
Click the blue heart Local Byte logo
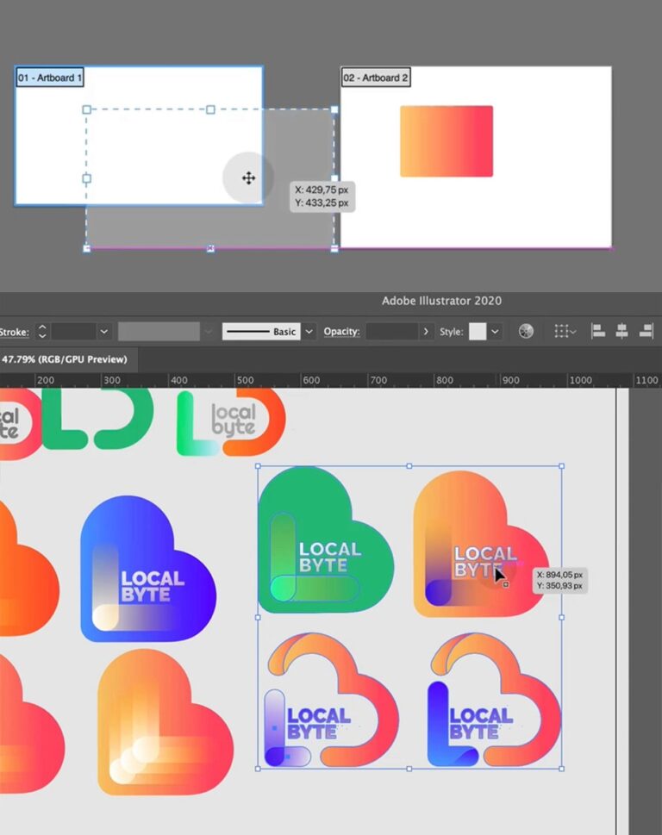148,569
